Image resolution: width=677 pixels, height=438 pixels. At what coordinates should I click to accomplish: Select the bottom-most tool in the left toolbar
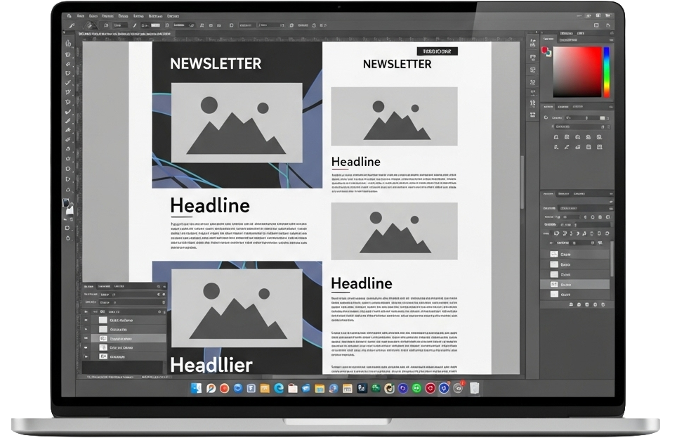[68, 238]
